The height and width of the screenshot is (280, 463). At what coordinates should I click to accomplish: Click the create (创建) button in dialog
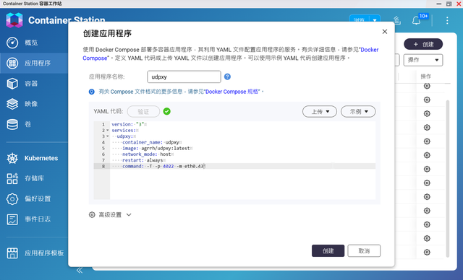coord(328,251)
